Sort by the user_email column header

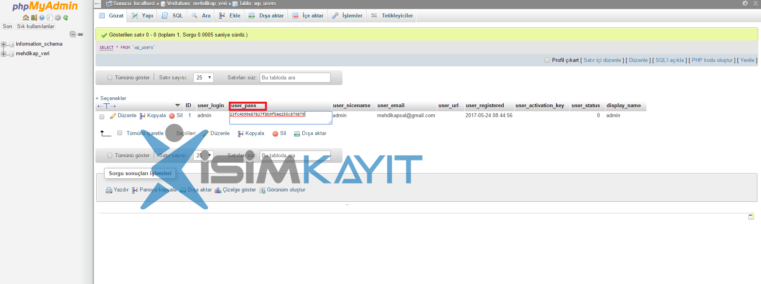click(x=391, y=106)
